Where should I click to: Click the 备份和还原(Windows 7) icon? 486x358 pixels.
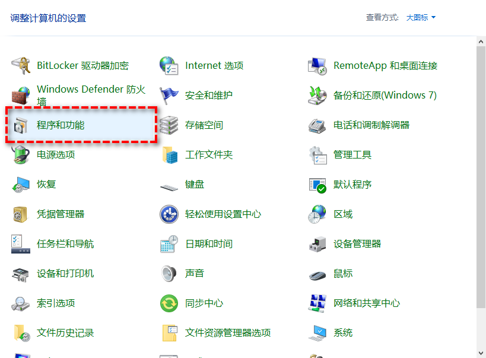317,95
